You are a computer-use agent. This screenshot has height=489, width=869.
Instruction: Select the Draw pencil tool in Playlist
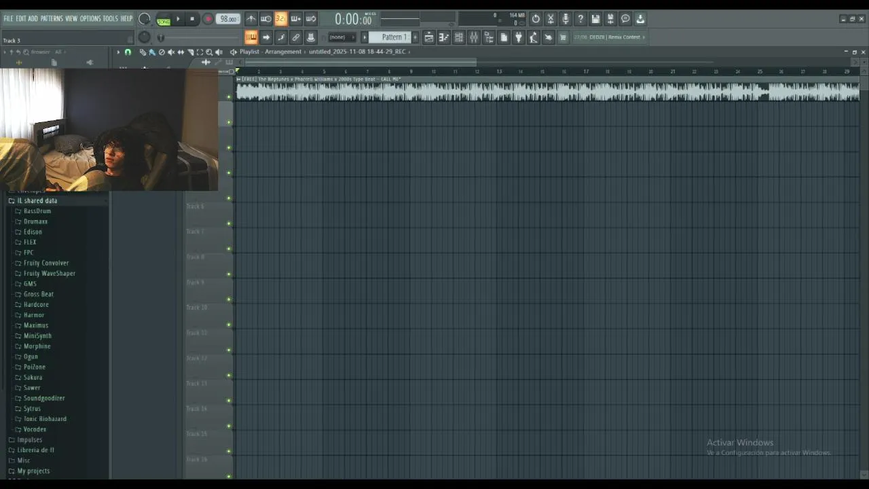point(143,52)
